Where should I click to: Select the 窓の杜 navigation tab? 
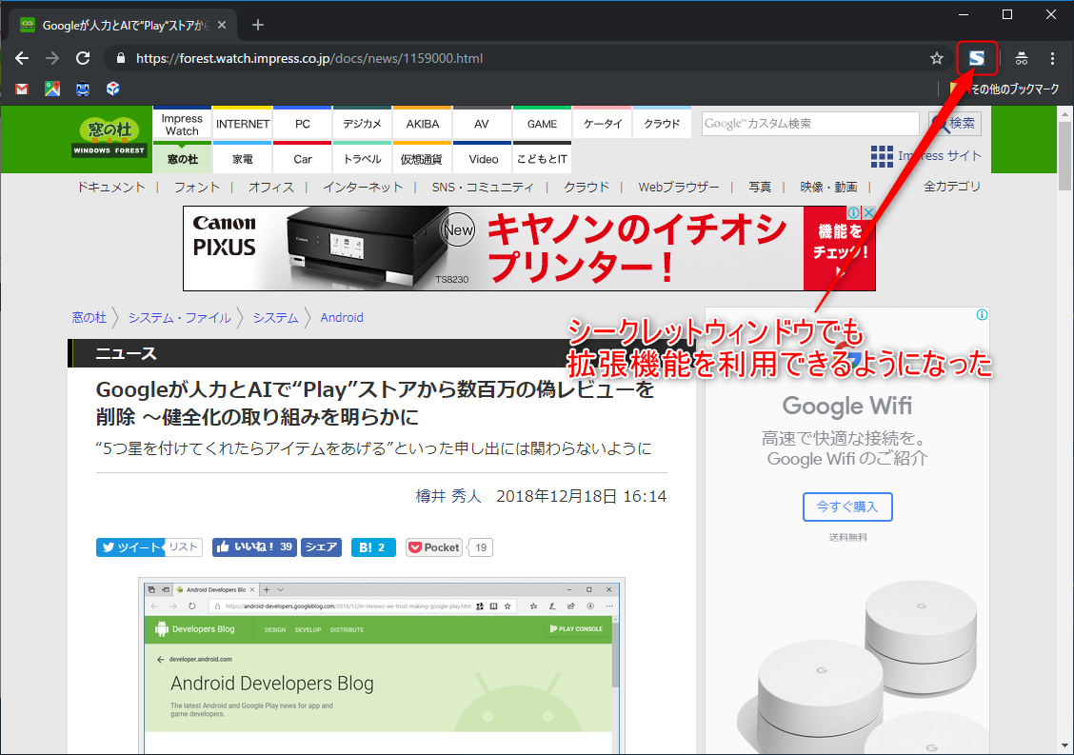(x=181, y=158)
